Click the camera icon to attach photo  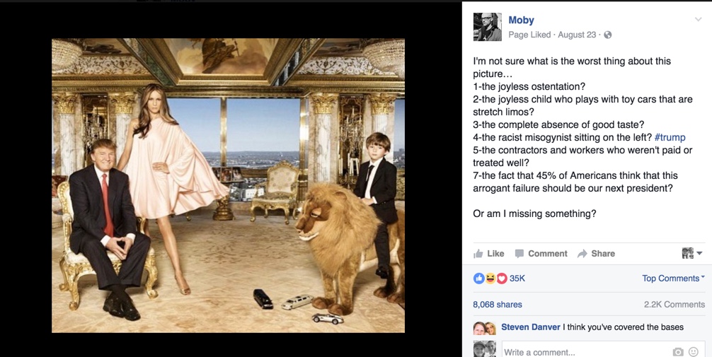click(678, 351)
